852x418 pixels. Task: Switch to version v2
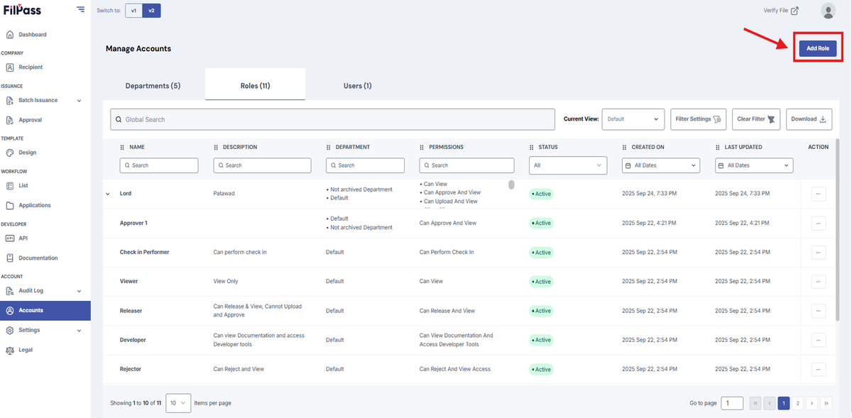pos(151,11)
